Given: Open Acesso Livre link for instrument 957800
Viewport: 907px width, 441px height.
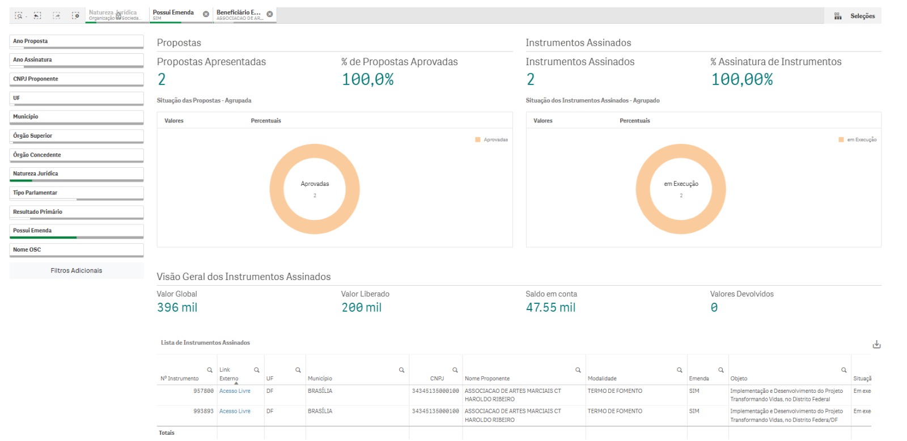Looking at the screenshot, I should pos(235,391).
